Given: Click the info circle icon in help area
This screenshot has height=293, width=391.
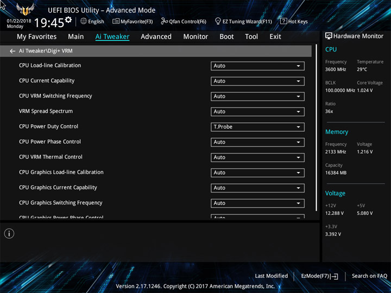Looking at the screenshot, I should (x=9, y=233).
